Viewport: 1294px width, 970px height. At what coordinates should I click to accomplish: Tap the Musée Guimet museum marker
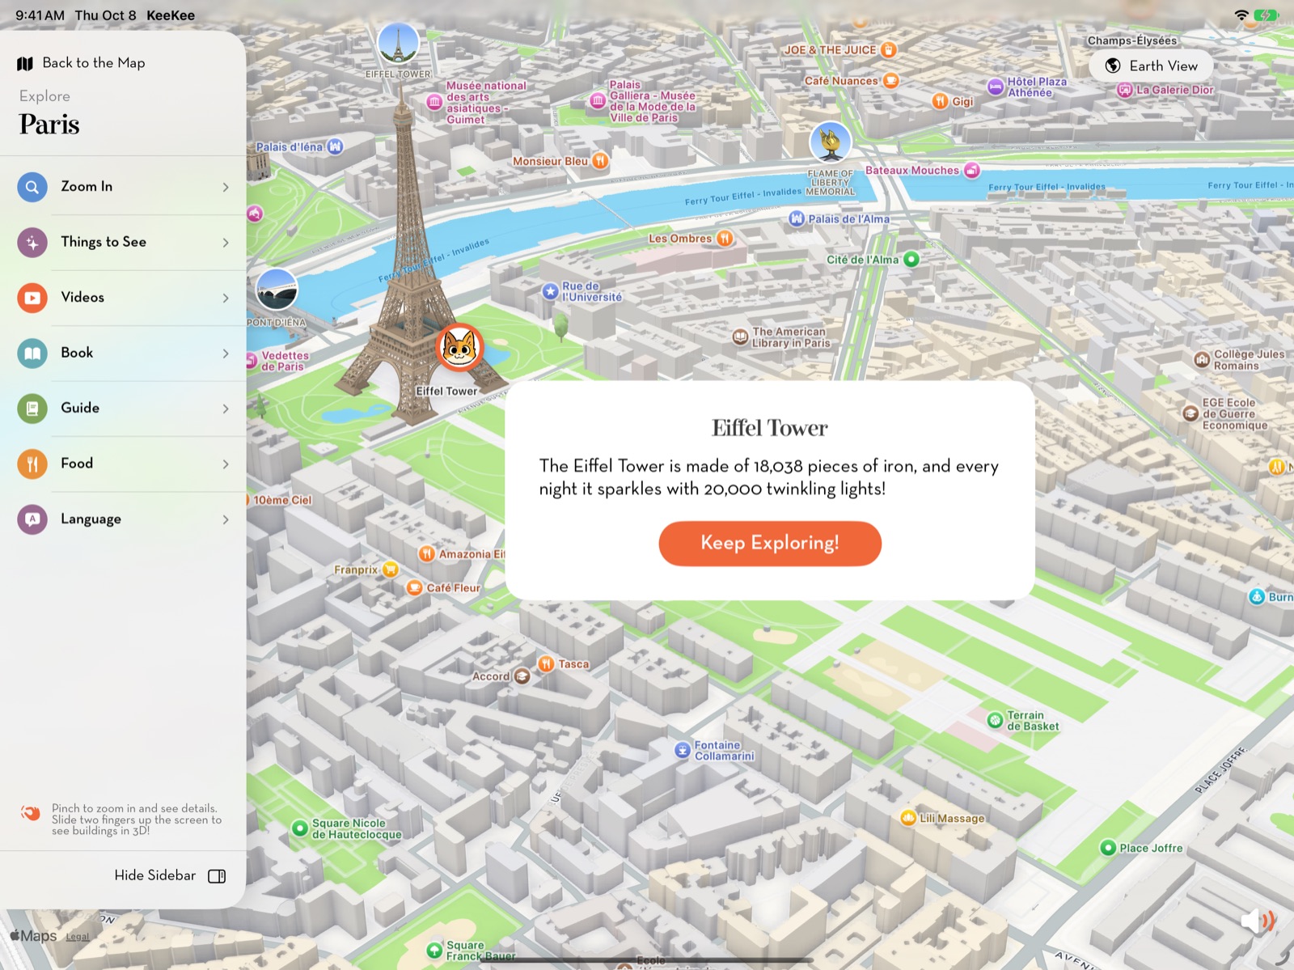pyautogui.click(x=434, y=102)
